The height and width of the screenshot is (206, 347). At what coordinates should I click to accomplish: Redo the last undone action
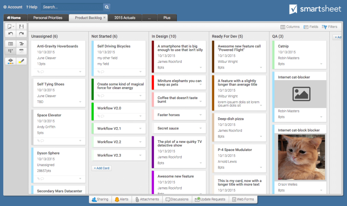(x=22, y=33)
